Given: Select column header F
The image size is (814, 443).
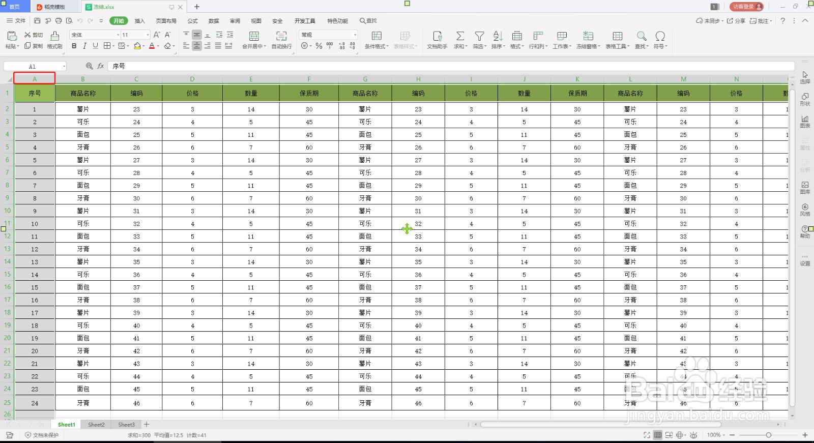Looking at the screenshot, I should click(309, 79).
